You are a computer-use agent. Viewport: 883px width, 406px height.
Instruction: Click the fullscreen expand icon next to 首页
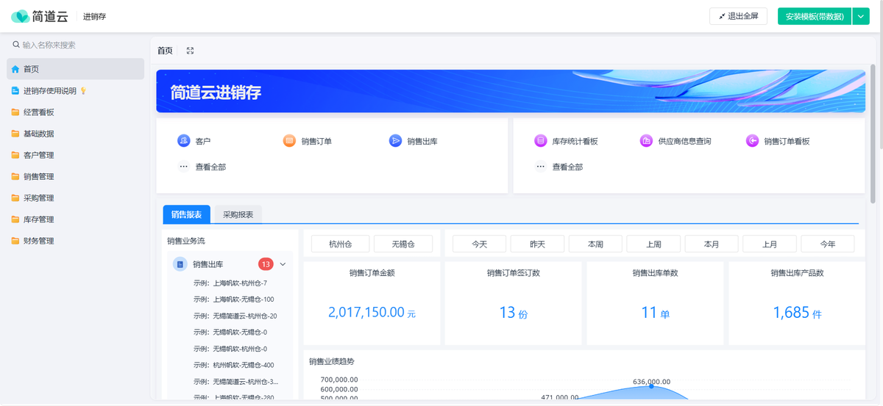pyautogui.click(x=190, y=51)
